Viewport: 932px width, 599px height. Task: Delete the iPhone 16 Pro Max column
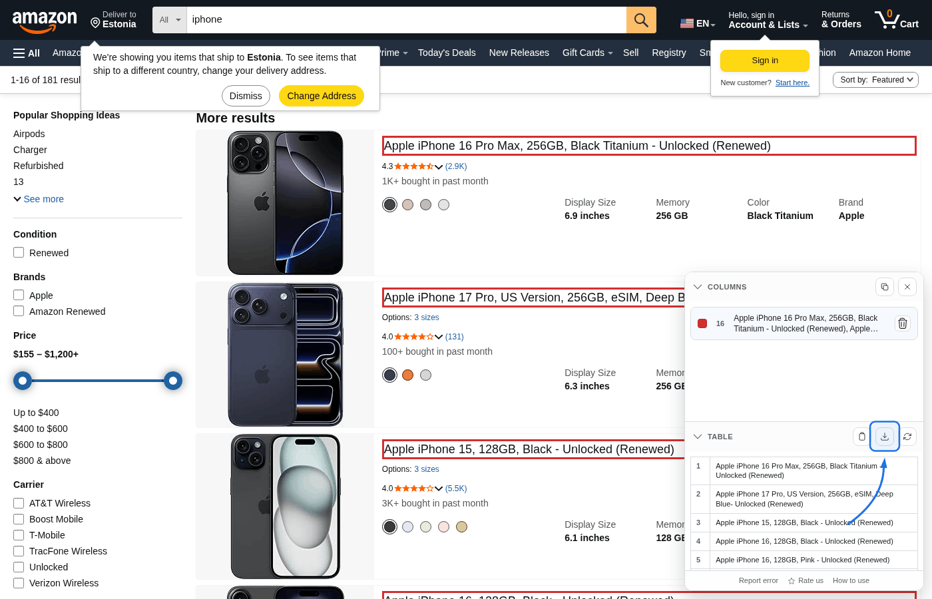tap(903, 323)
